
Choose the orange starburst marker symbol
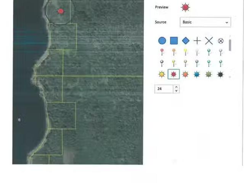[185, 74]
